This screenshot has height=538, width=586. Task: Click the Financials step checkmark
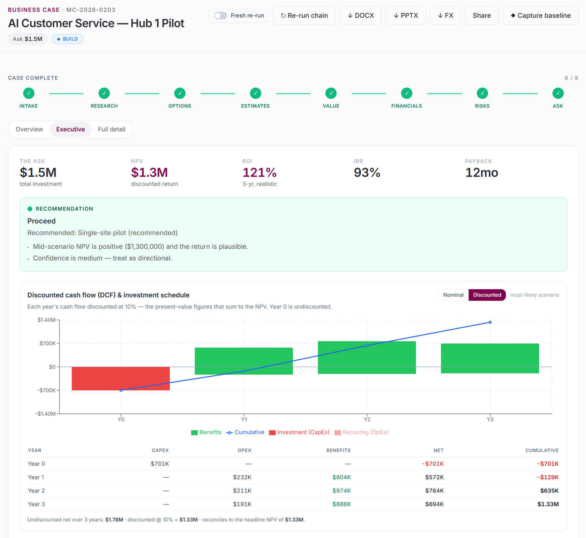click(407, 93)
